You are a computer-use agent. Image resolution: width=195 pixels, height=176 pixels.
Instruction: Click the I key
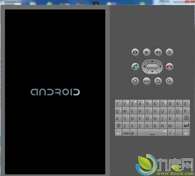point(171,110)
